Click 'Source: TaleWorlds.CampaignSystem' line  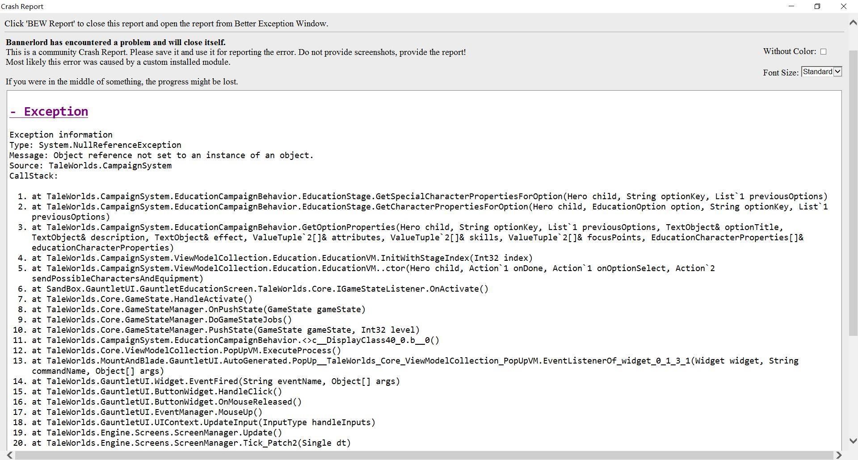click(x=90, y=166)
